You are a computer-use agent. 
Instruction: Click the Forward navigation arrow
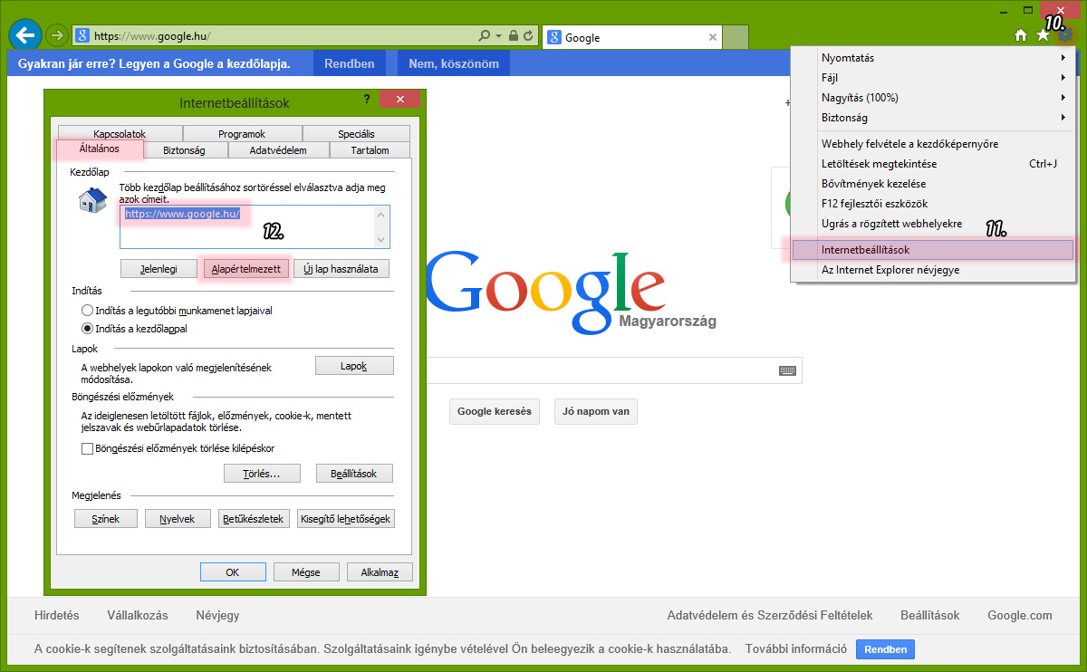57,36
